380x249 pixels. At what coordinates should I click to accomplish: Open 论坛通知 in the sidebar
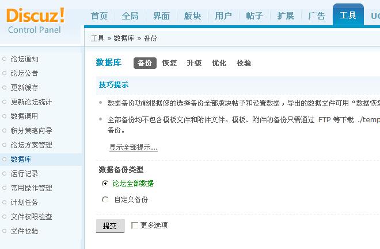click(x=24, y=59)
